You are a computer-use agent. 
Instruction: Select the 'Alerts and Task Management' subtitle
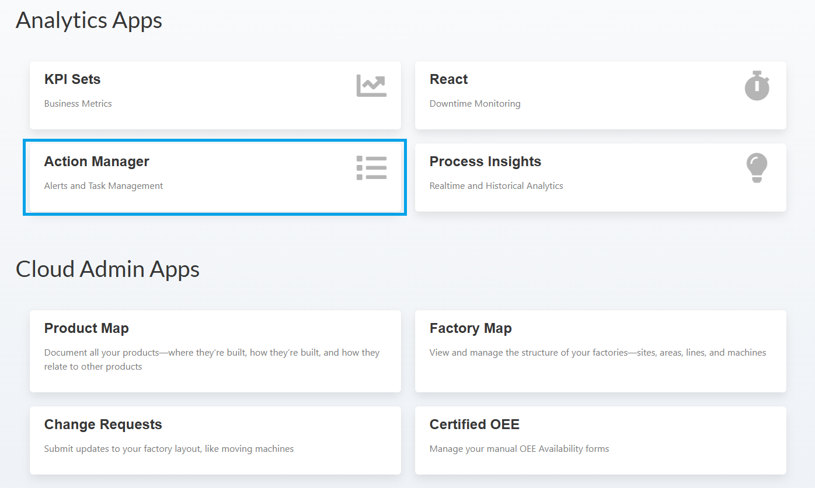(104, 186)
